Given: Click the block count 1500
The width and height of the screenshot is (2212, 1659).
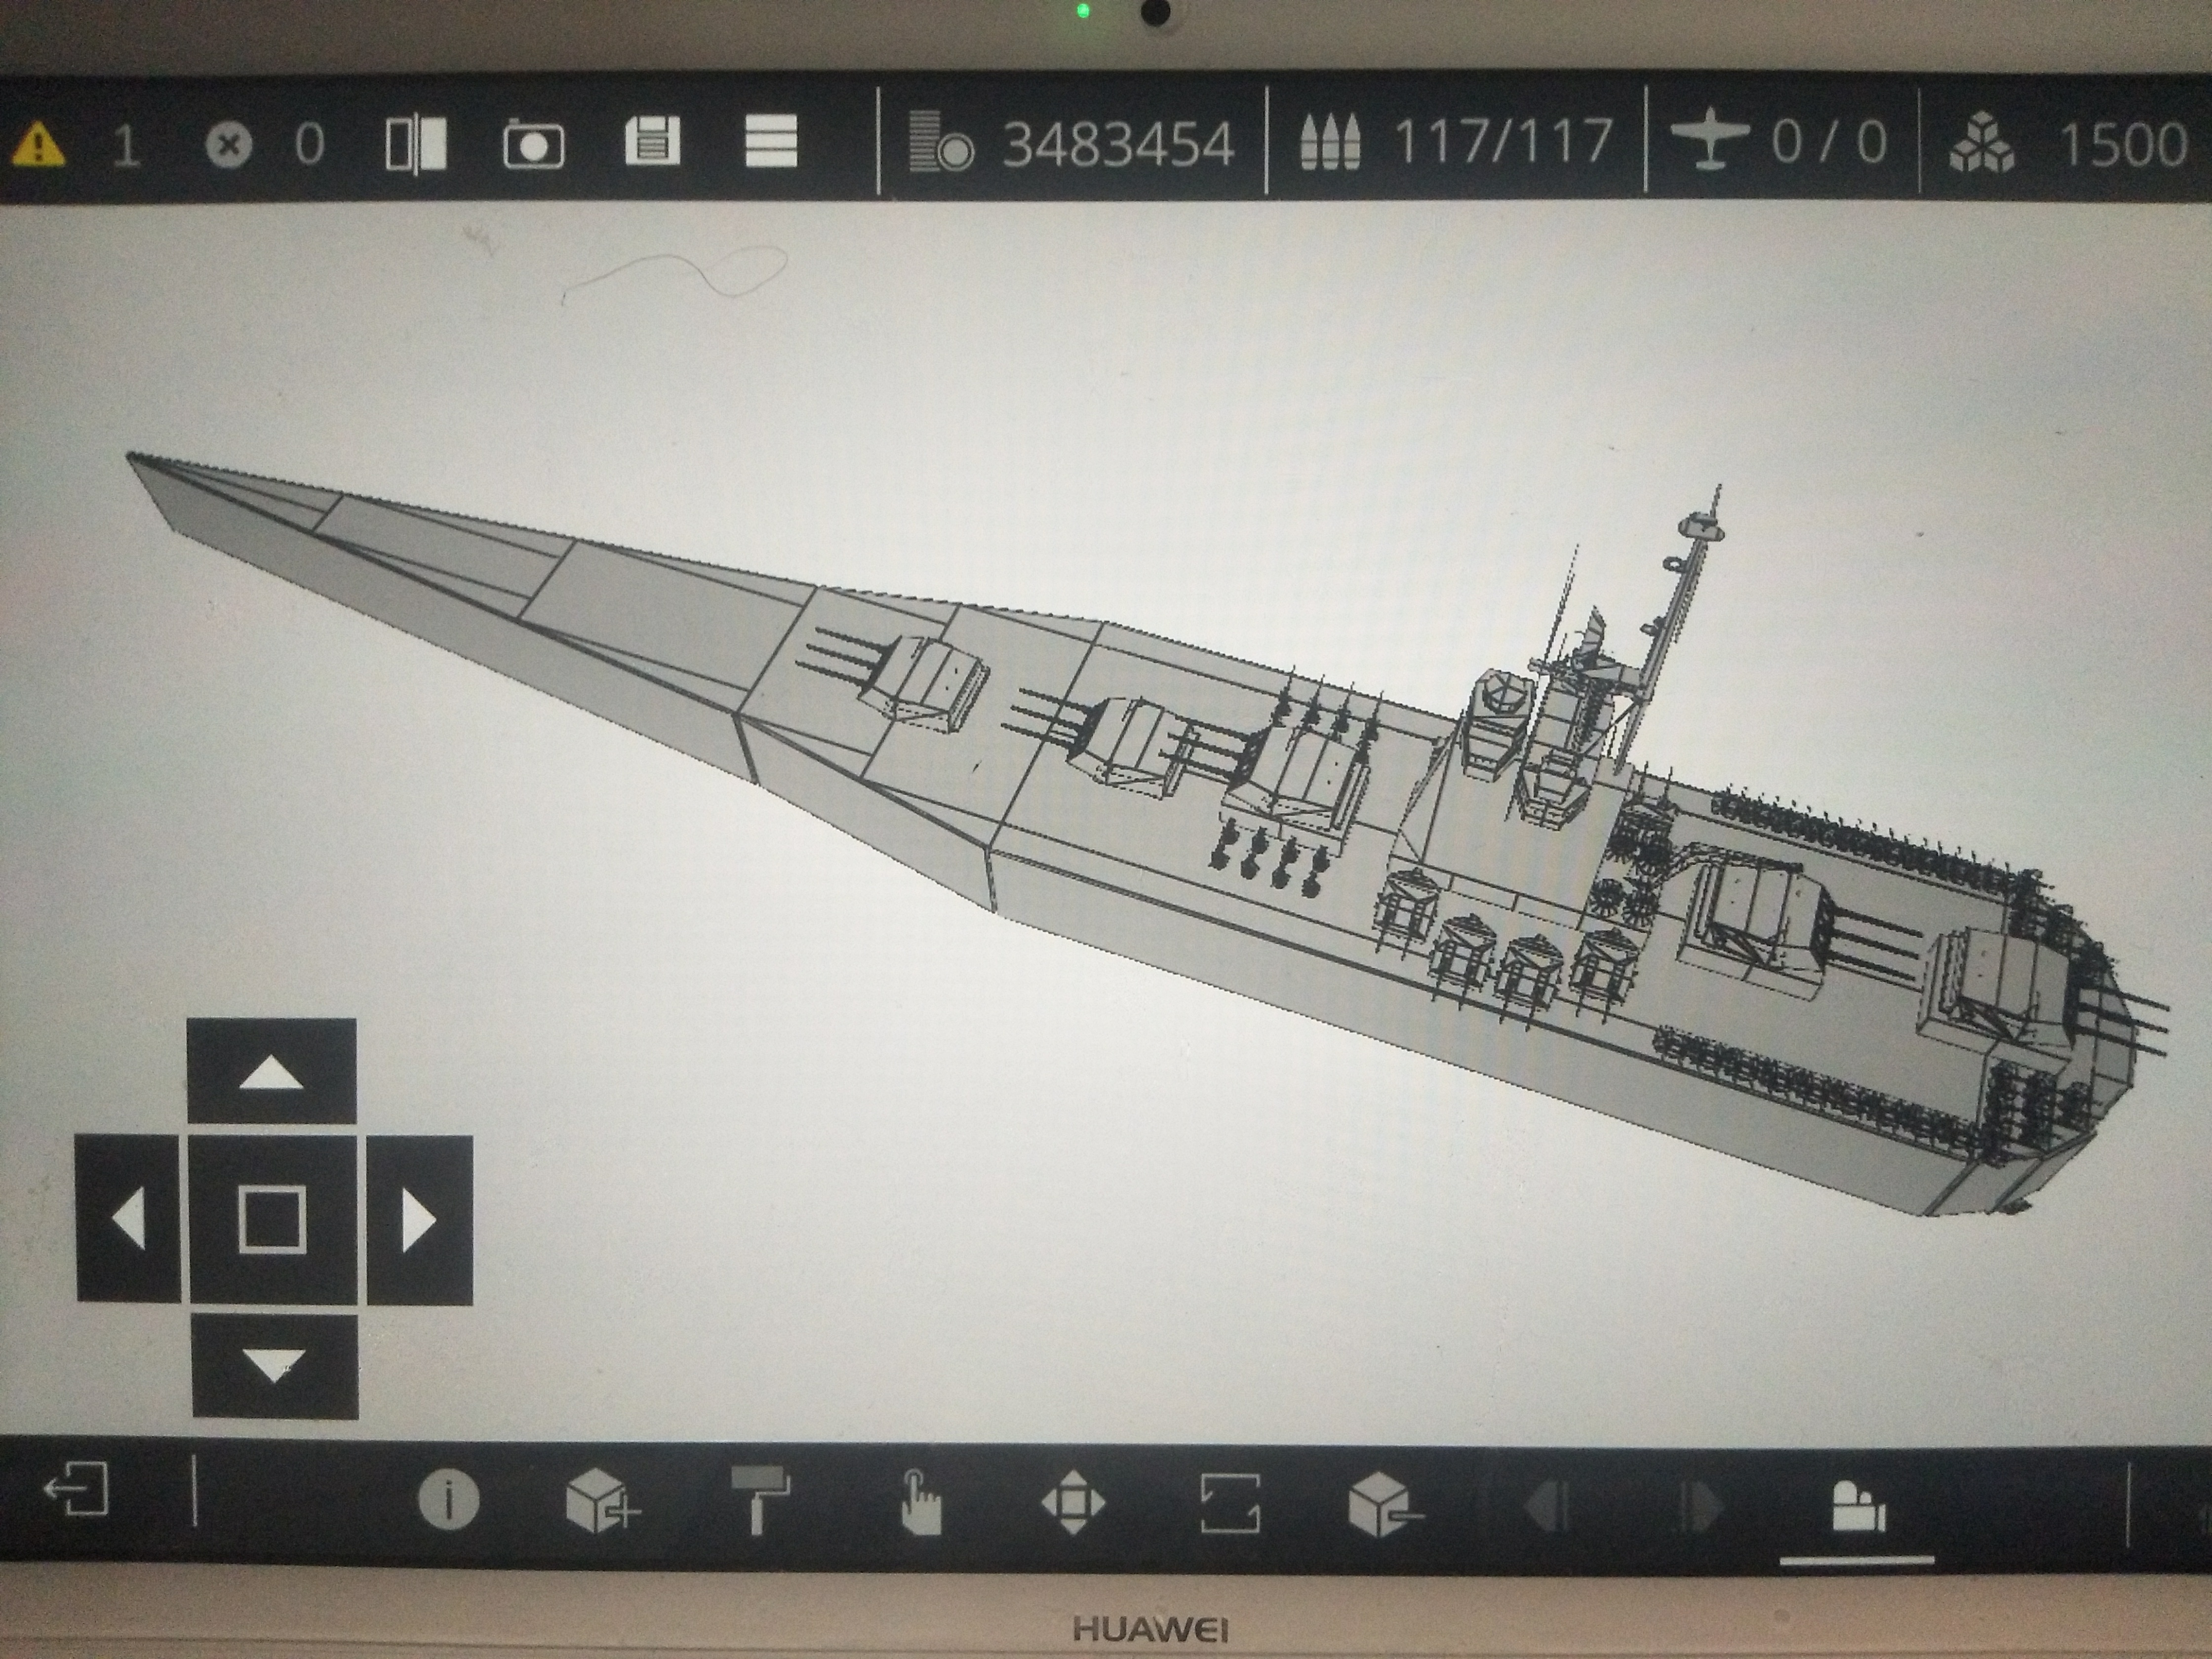Looking at the screenshot, I should 2124,146.
